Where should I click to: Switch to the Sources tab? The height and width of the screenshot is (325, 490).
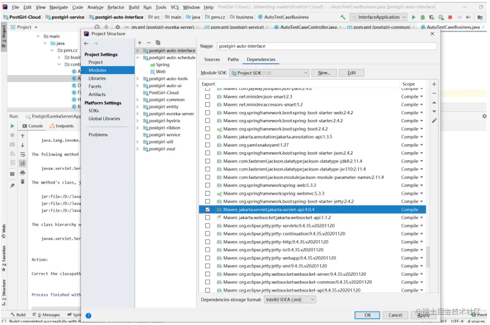pos(212,60)
